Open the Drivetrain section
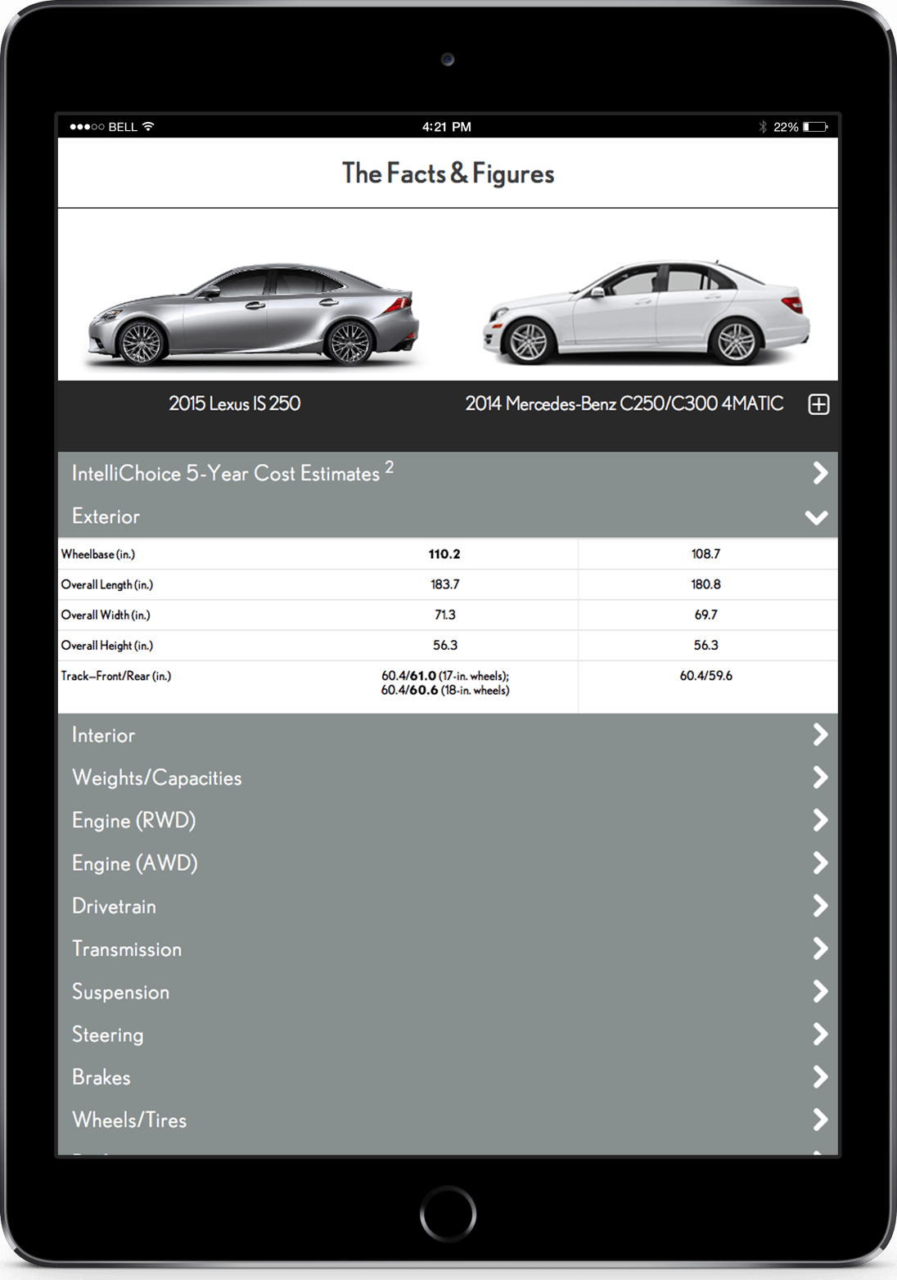The width and height of the screenshot is (897, 1280). tap(114, 906)
